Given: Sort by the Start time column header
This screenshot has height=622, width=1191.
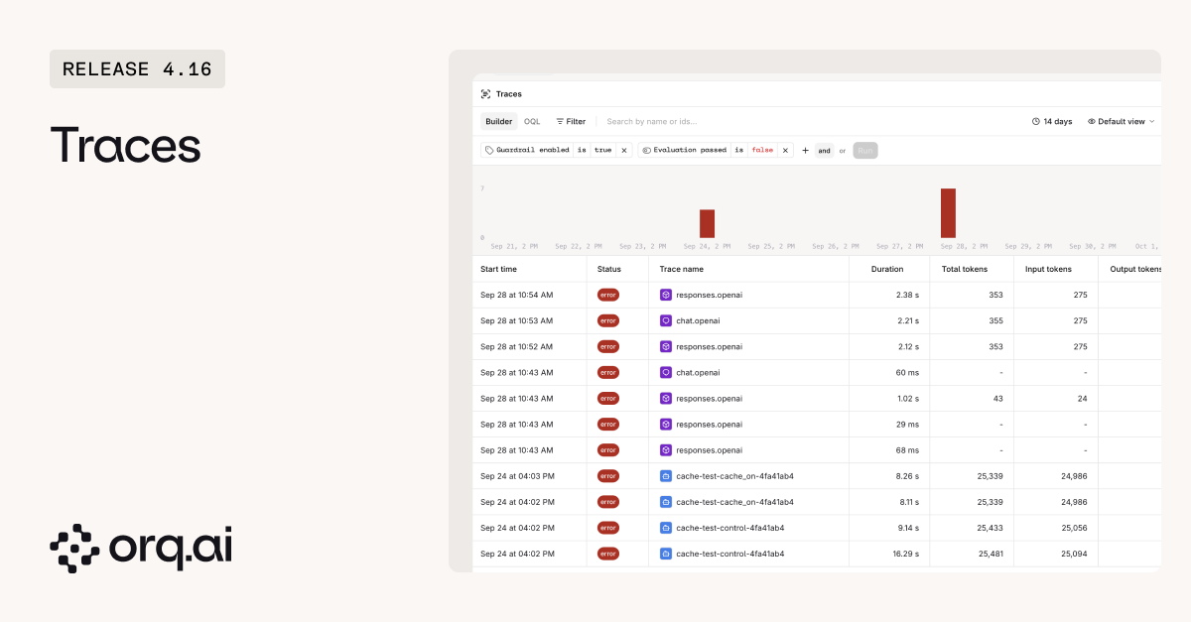Looking at the screenshot, I should pos(498,269).
